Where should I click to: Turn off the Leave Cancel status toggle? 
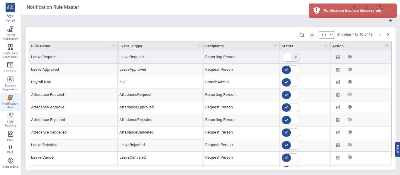[x=291, y=158]
